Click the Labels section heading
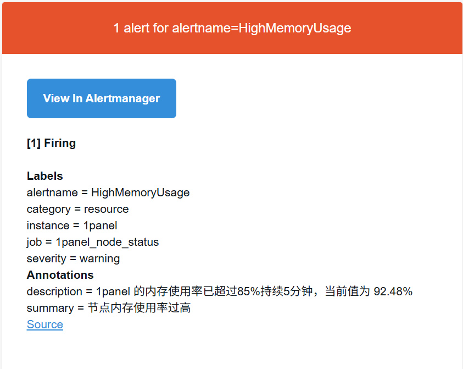The image size is (463, 369). click(x=44, y=176)
